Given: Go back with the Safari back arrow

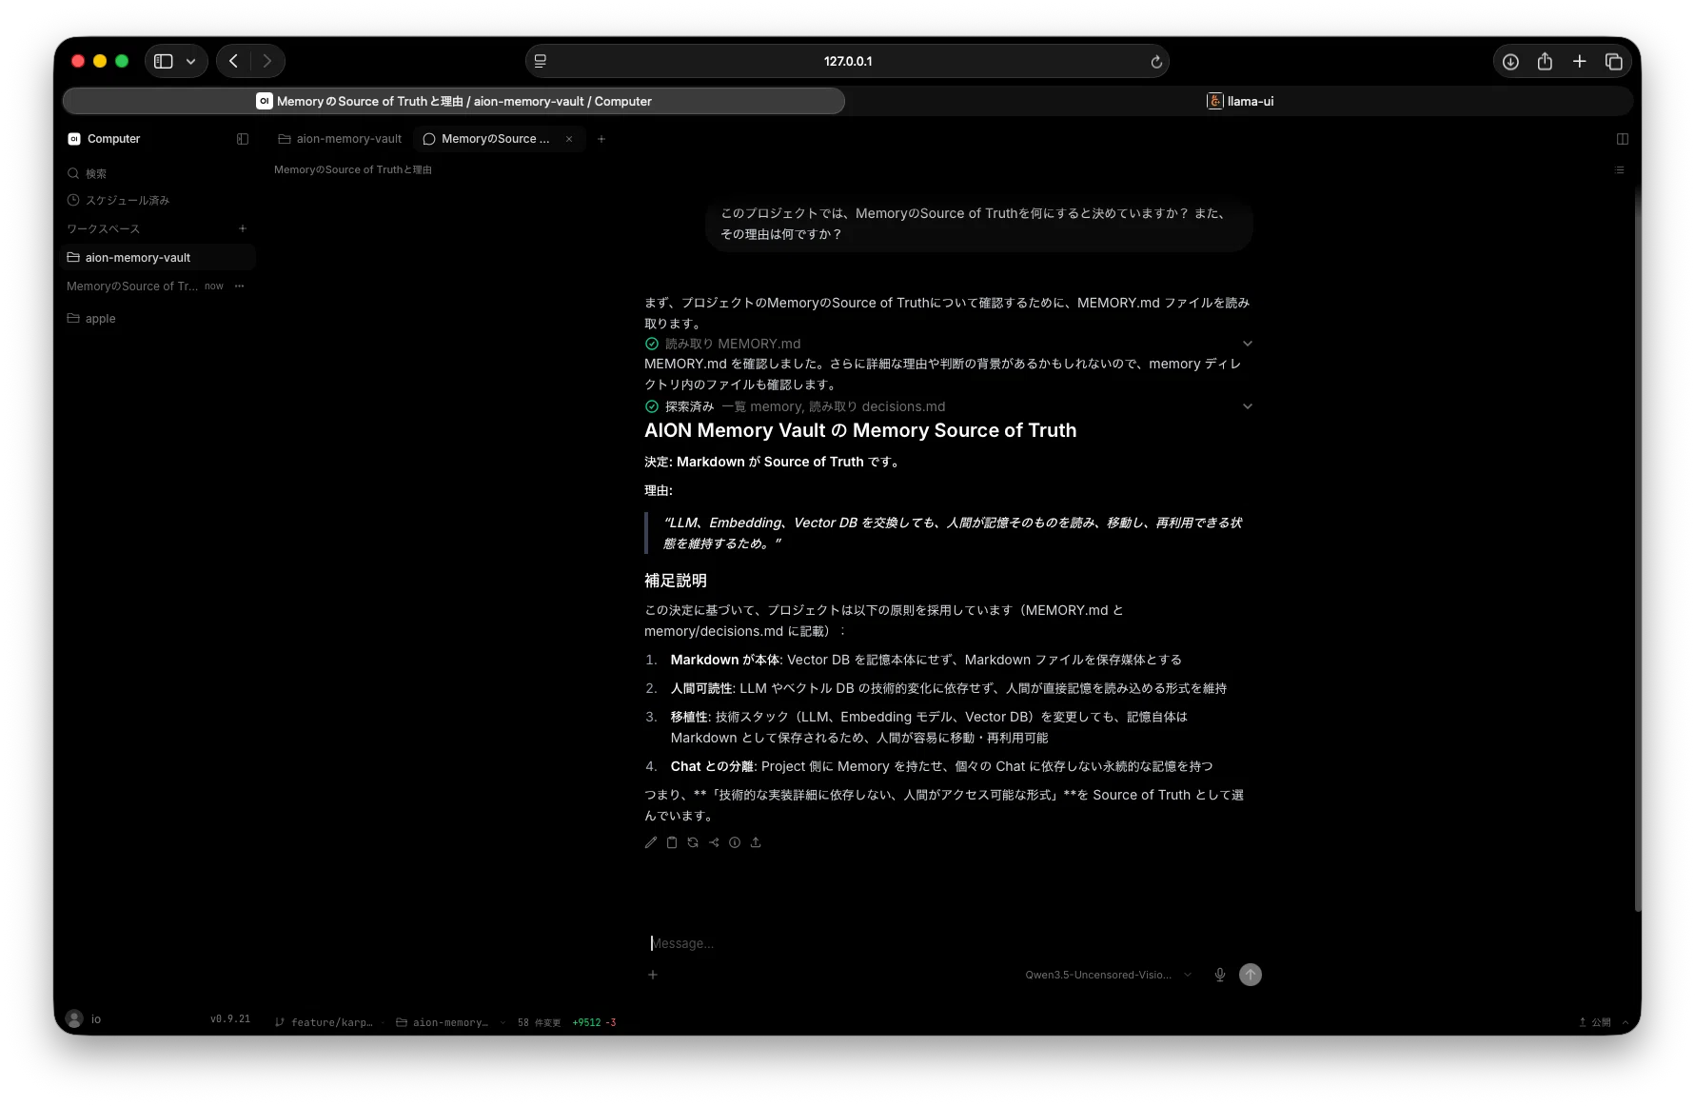Looking at the screenshot, I should [233, 61].
